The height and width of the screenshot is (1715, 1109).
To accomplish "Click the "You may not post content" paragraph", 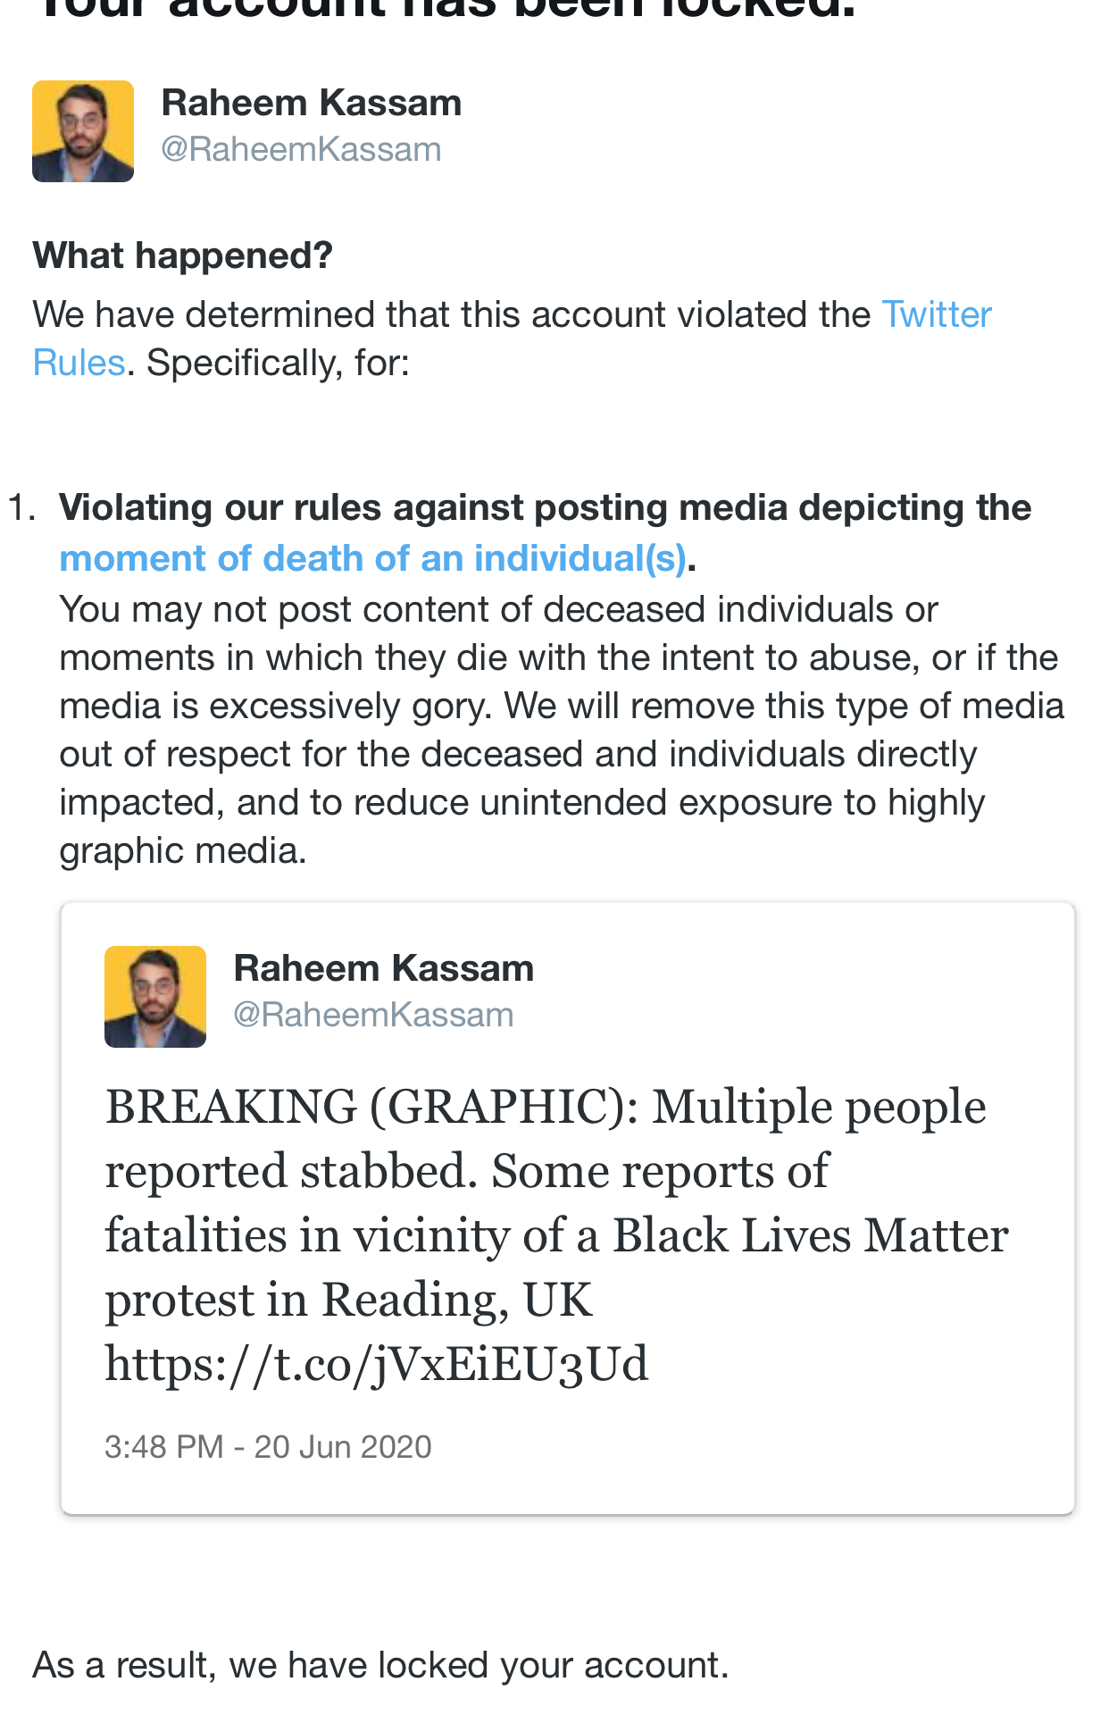I will pyautogui.click(x=561, y=730).
